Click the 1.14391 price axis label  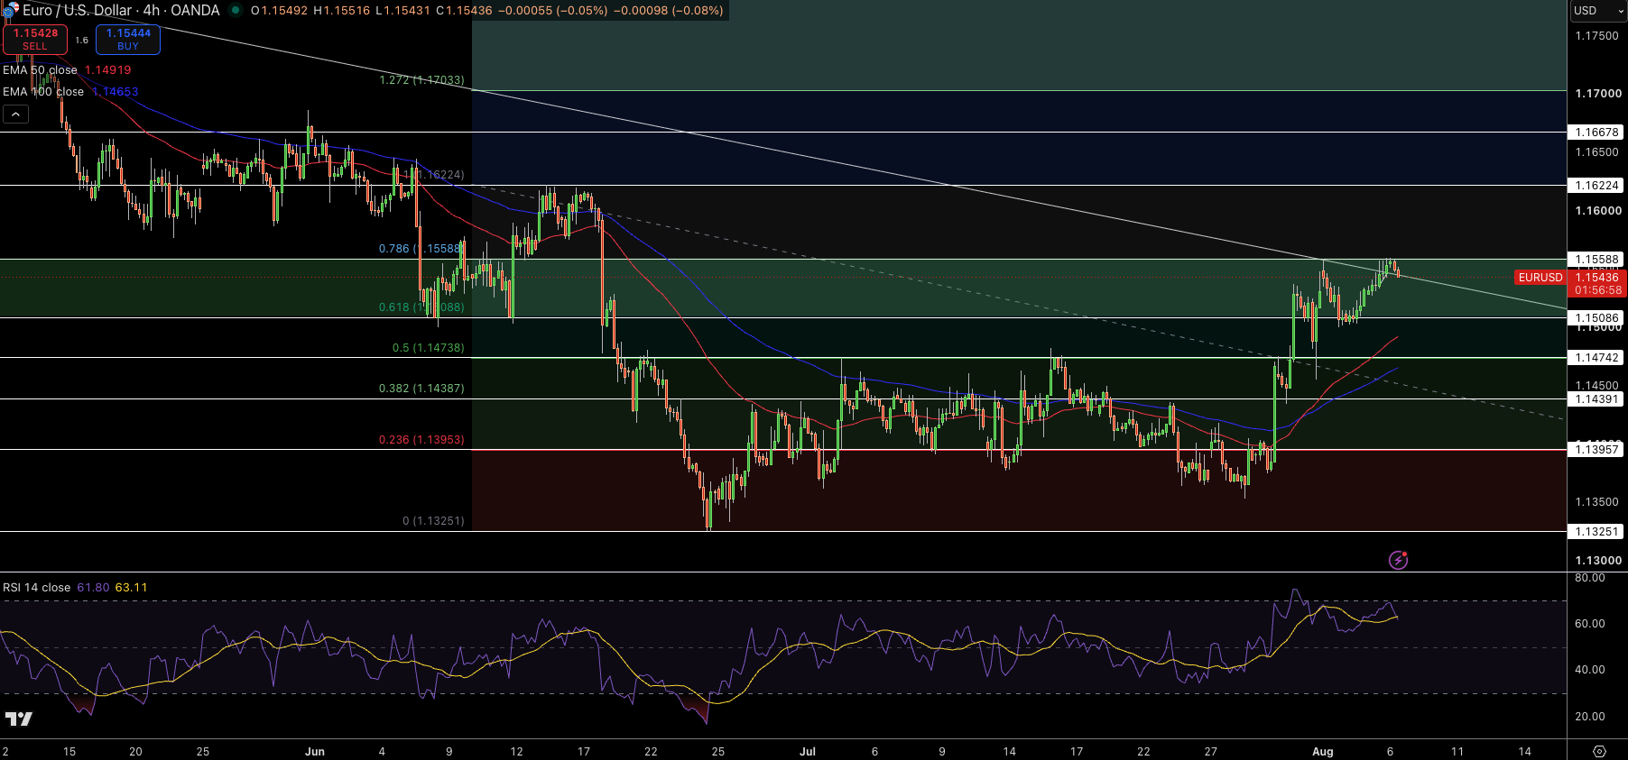1596,399
